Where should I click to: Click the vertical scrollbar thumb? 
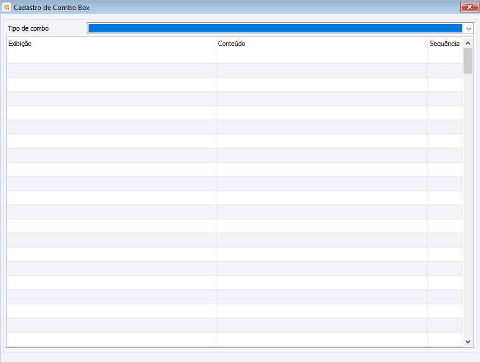pos(468,61)
